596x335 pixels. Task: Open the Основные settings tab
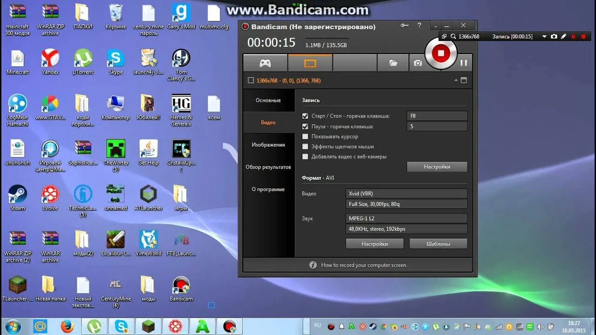coord(268,100)
